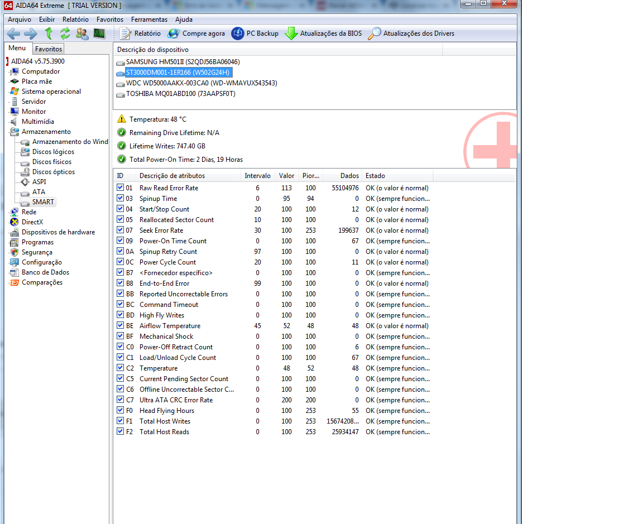Screen dimensions: 643x524
Task: Click the temperature warning icon
Action: 121,119
